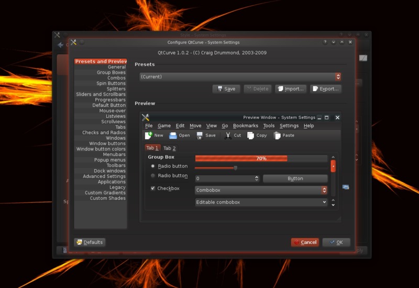Select Group Boxes category
Screen dimensions: 419x288
(101, 72)
